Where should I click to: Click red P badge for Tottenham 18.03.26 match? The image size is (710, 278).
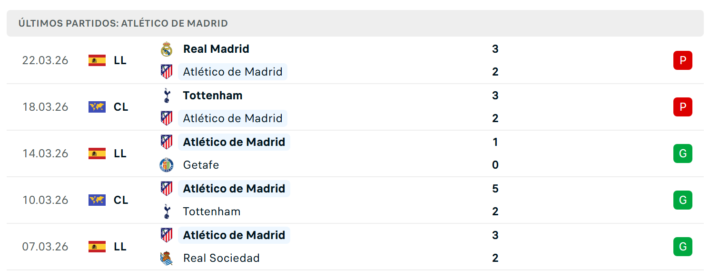pos(682,107)
